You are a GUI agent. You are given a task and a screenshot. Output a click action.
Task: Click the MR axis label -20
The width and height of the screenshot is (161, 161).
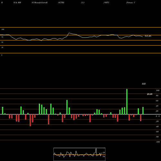157,121
